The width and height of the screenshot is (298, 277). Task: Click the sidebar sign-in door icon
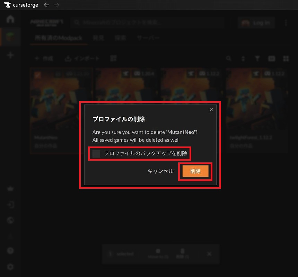10,205
